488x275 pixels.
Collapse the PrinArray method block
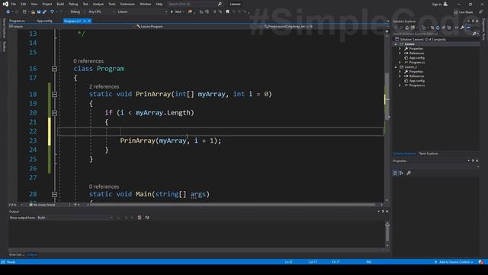[54, 94]
